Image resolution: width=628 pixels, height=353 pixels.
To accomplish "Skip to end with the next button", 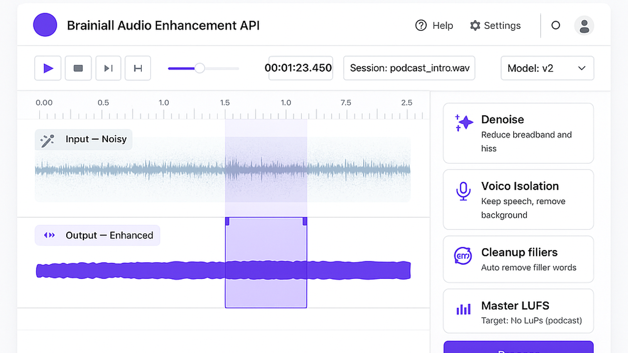I will 108,68.
